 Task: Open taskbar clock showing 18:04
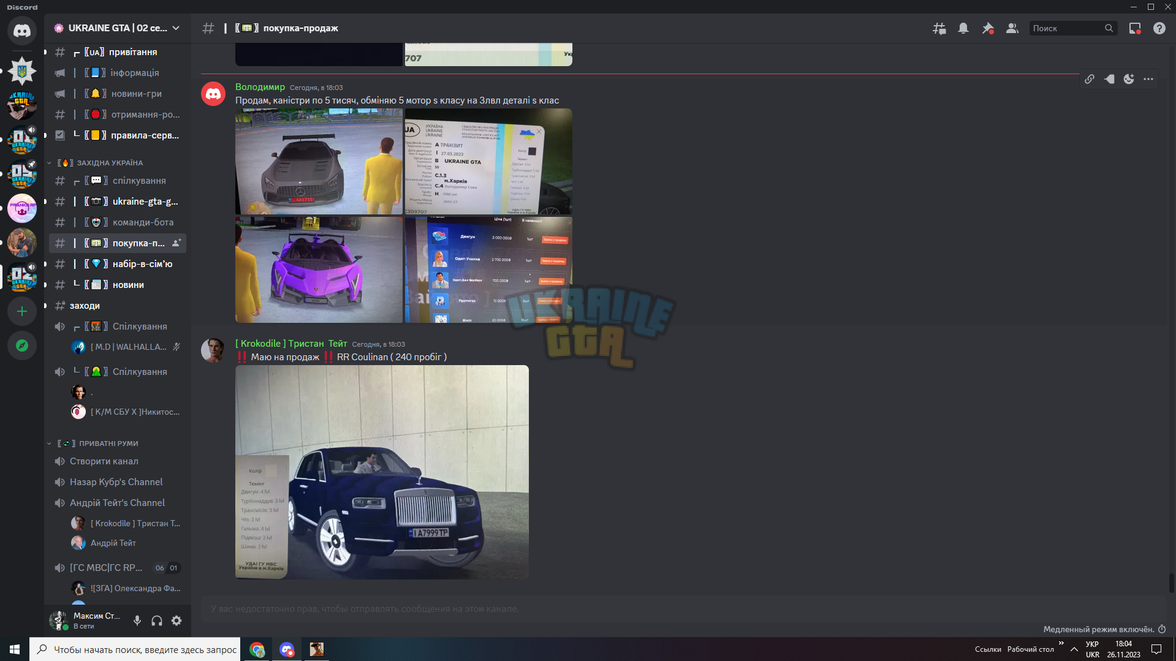click(x=1123, y=649)
